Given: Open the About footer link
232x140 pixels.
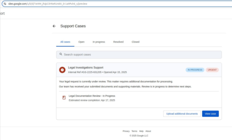Looking at the screenshot, I should point(148,131).
